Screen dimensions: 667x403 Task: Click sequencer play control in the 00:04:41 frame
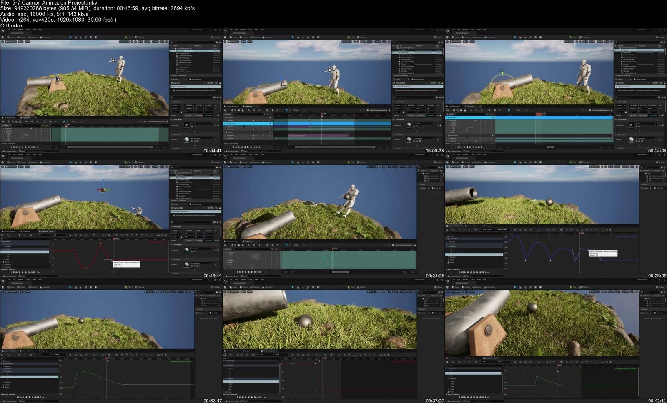26,147
